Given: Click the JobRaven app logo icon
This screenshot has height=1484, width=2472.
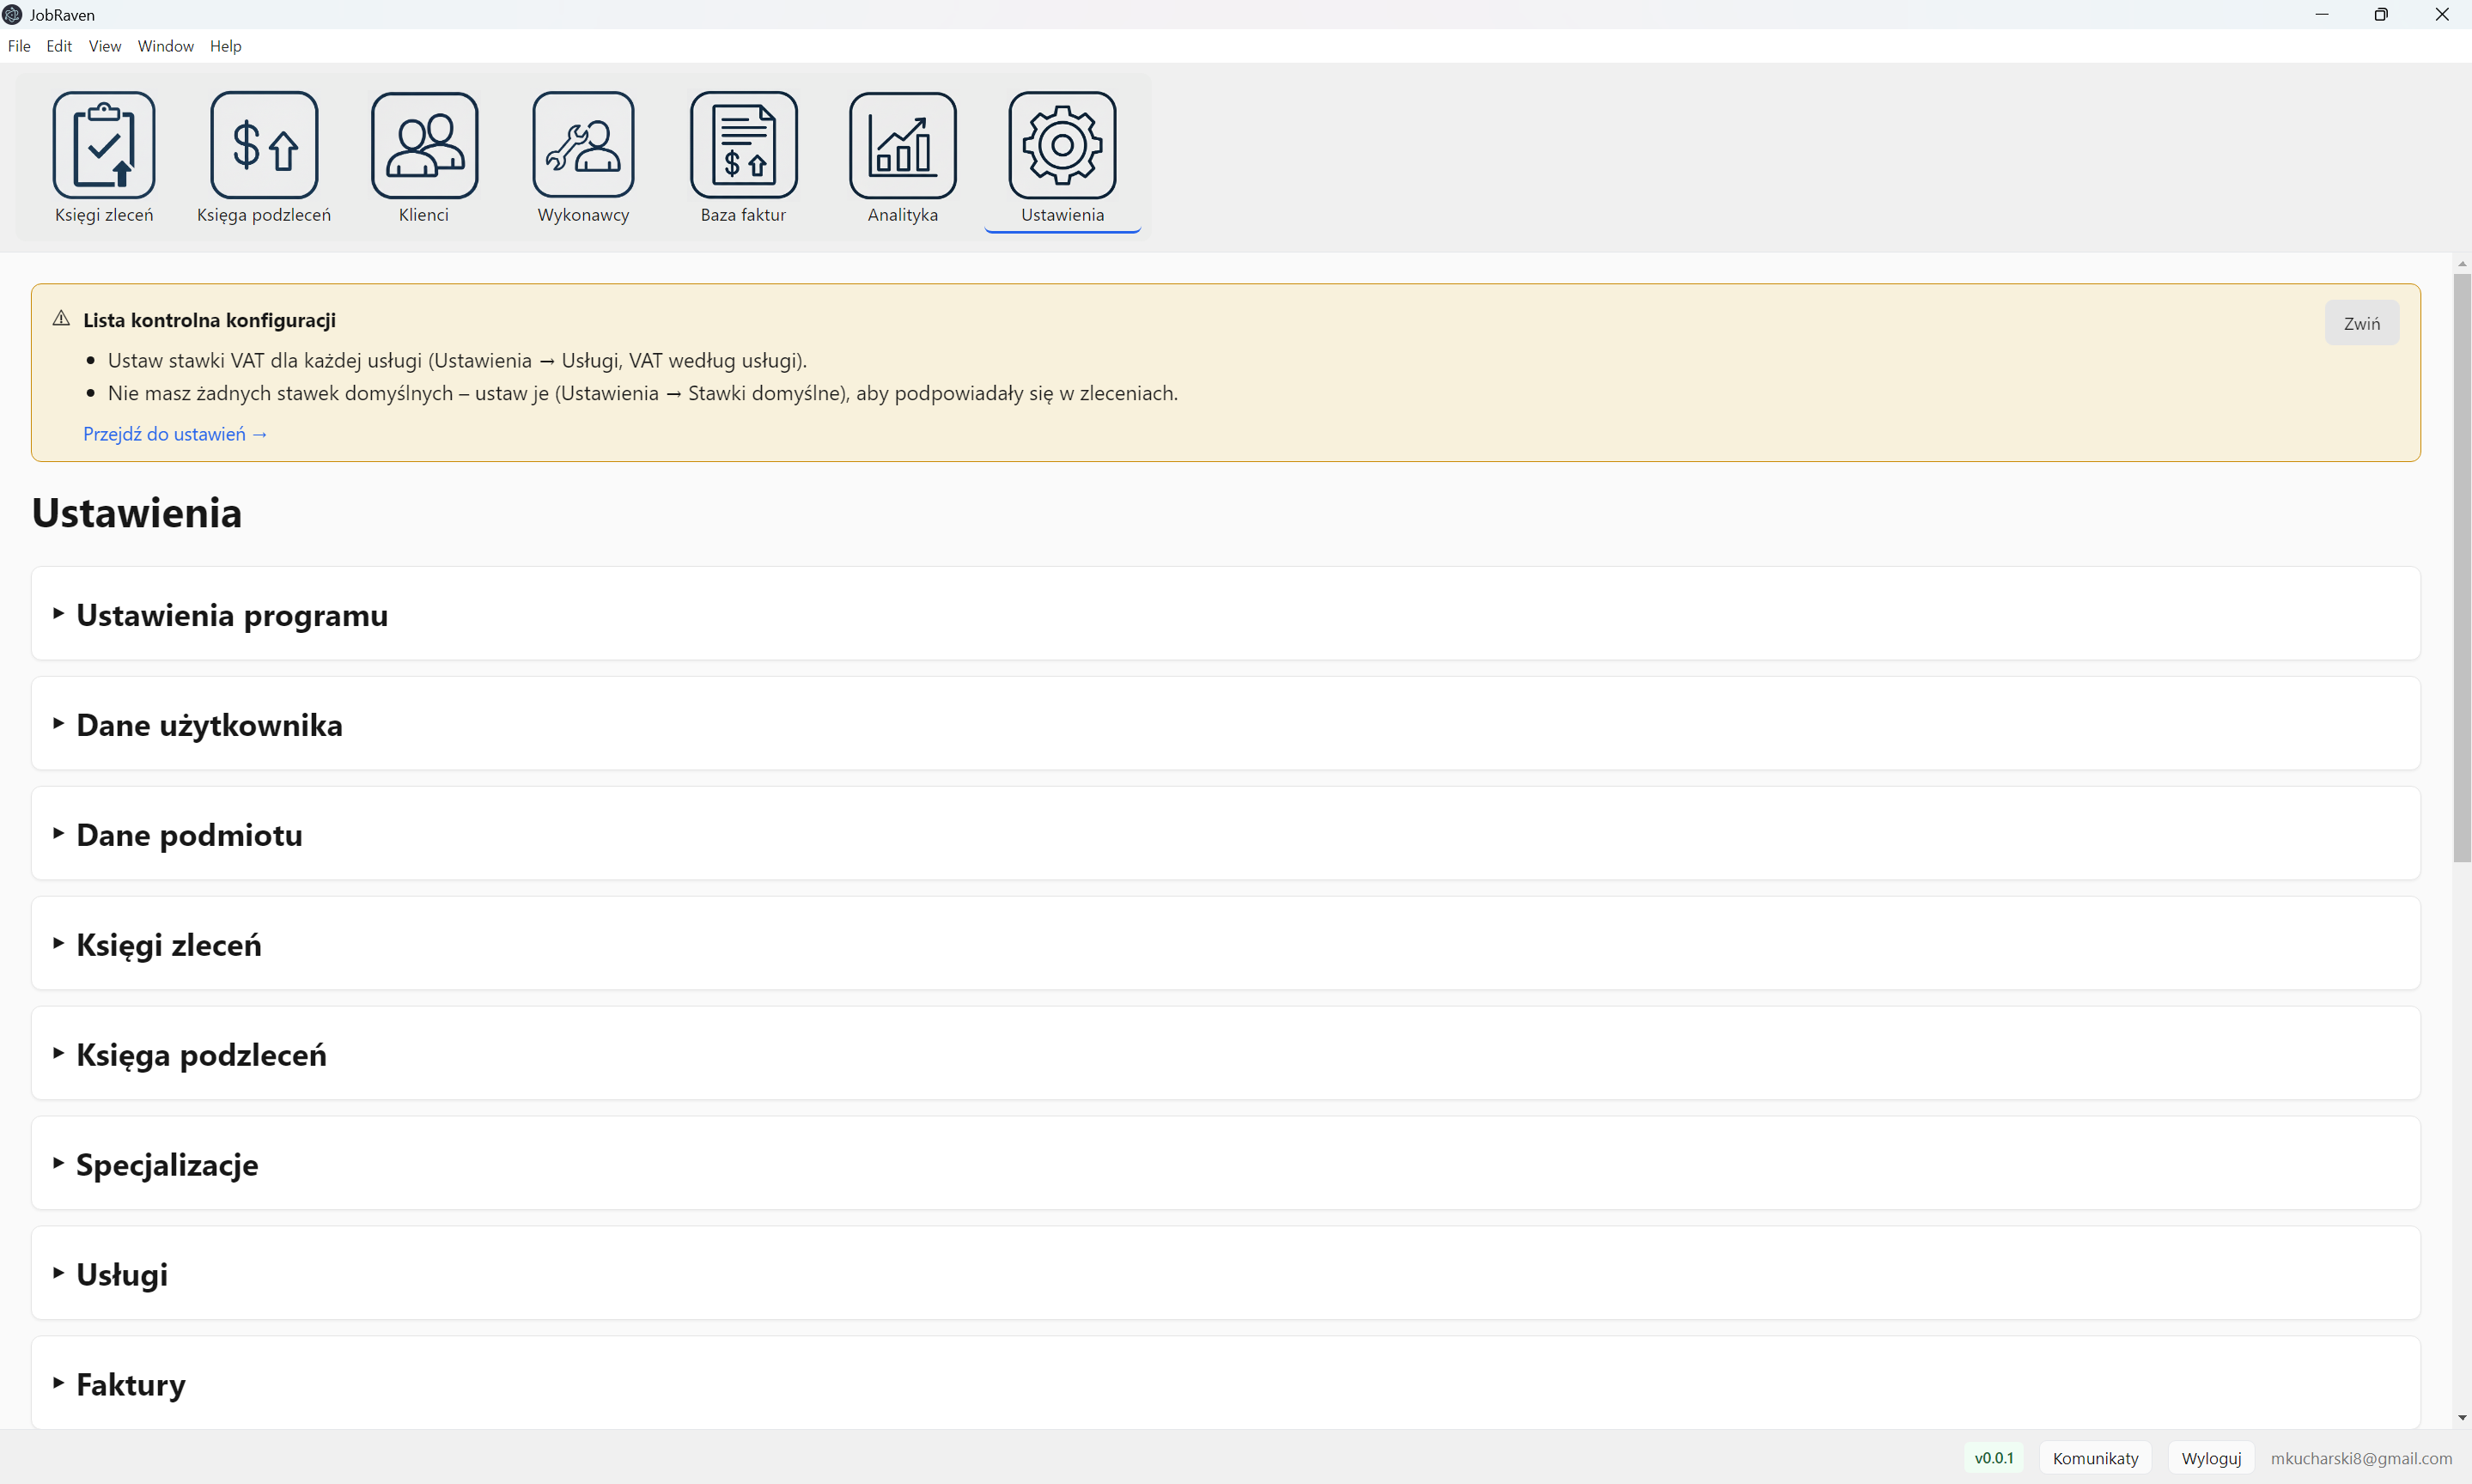Looking at the screenshot, I should pyautogui.click(x=12, y=15).
